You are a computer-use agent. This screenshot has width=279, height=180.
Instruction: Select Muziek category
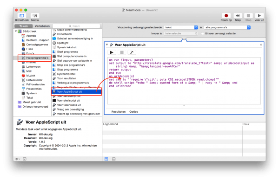coord(28,76)
